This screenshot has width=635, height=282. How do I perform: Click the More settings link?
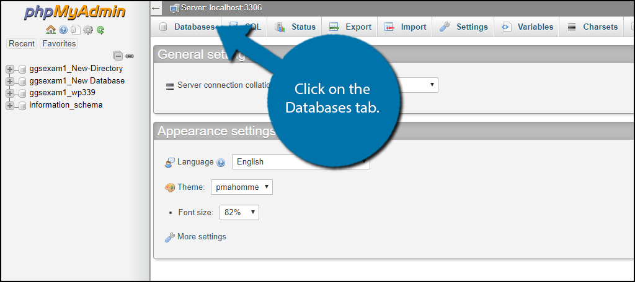click(201, 237)
